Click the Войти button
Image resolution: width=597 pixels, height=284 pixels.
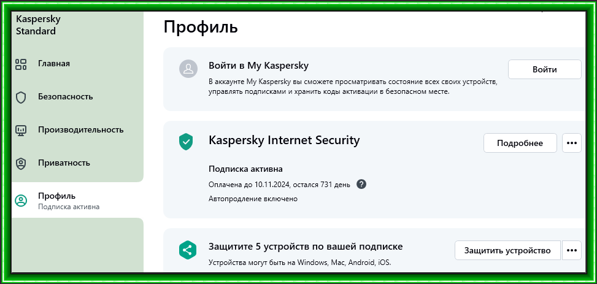(x=545, y=69)
